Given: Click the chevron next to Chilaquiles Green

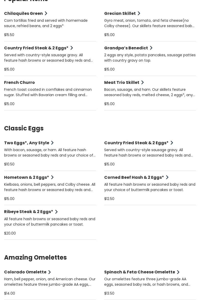Looking at the screenshot, I should [x=46, y=13].
